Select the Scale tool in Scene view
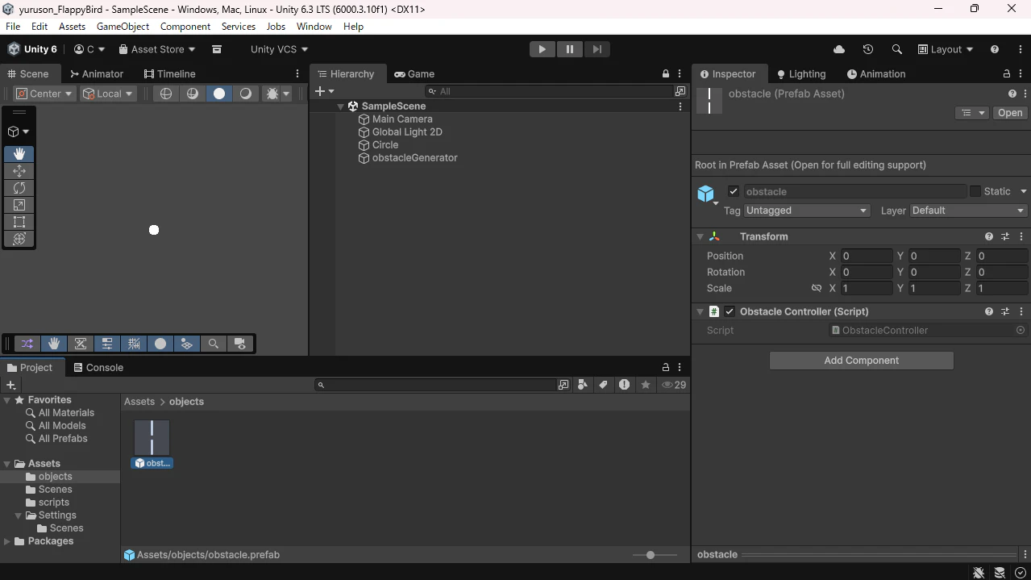1031x580 pixels. (x=19, y=205)
